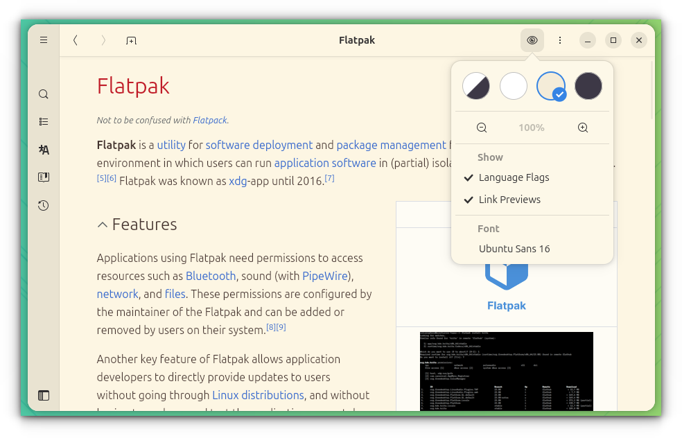Open the Flatpak terminal screenshot thumbnail
Screen dimensions: 682x438
(507, 372)
